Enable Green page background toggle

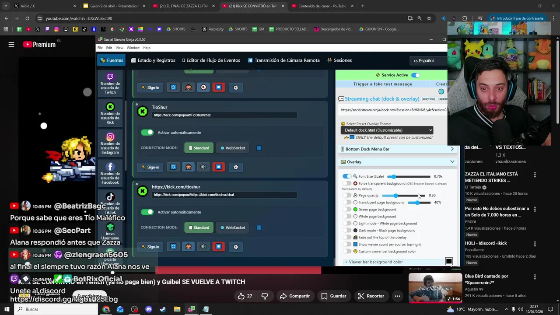347,210
